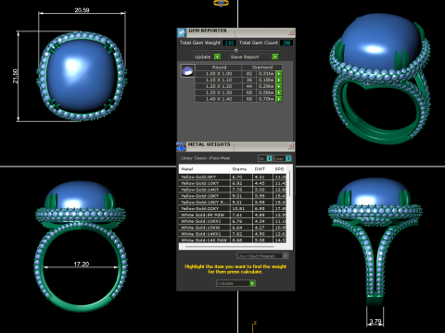Viewport: 445px width, 333px height.
Task: Click the green arrow on the 1.10 X 1.10 row
Action: [x=279, y=80]
